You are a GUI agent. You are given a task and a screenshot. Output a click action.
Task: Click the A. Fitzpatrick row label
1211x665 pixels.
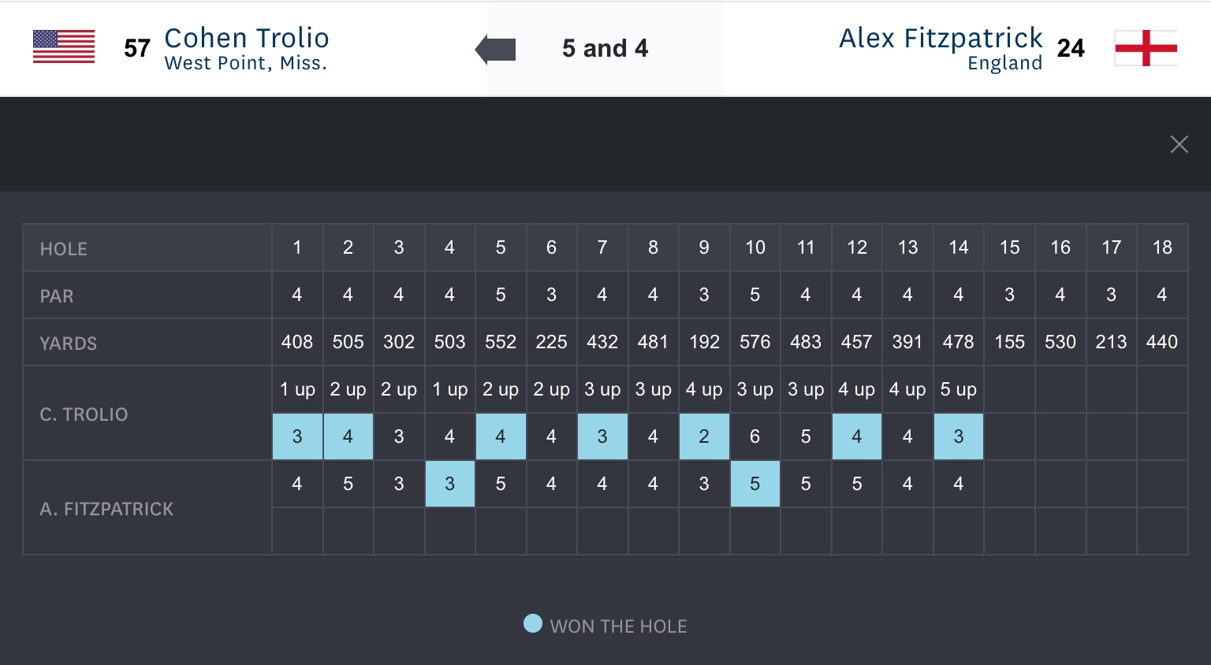click(106, 509)
